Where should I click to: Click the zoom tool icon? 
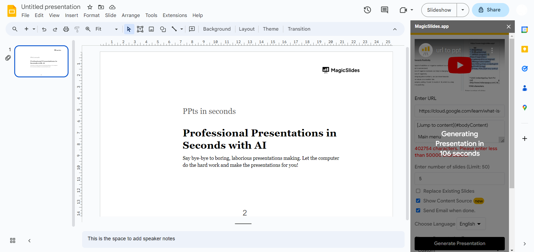point(88,29)
